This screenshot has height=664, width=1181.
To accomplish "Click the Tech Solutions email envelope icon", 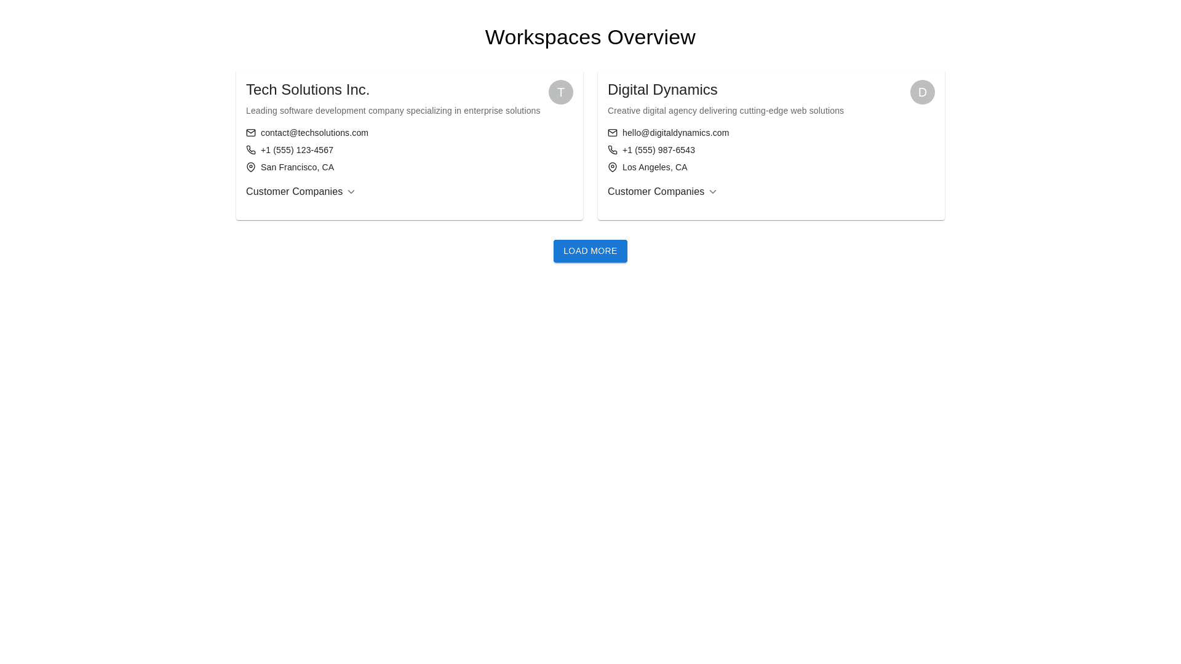I will click(251, 133).
